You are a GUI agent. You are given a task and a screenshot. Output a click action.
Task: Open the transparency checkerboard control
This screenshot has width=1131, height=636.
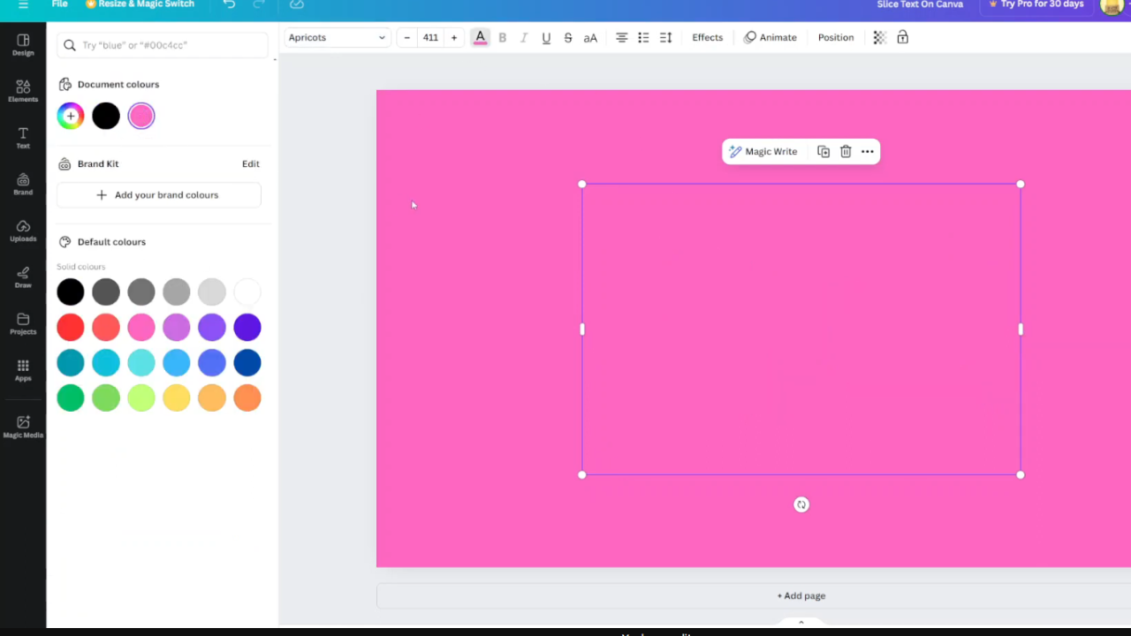click(879, 37)
